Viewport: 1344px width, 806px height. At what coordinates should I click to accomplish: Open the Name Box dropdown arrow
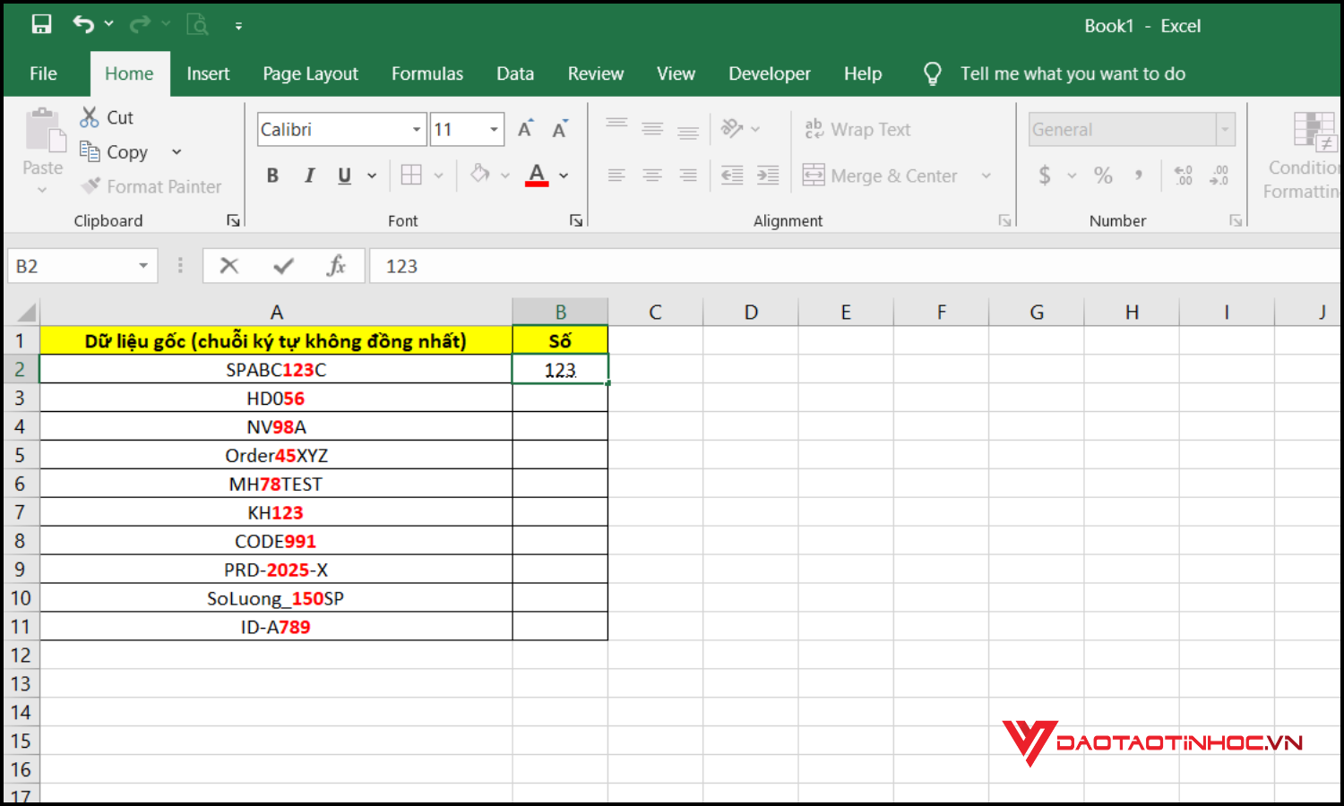[143, 266]
